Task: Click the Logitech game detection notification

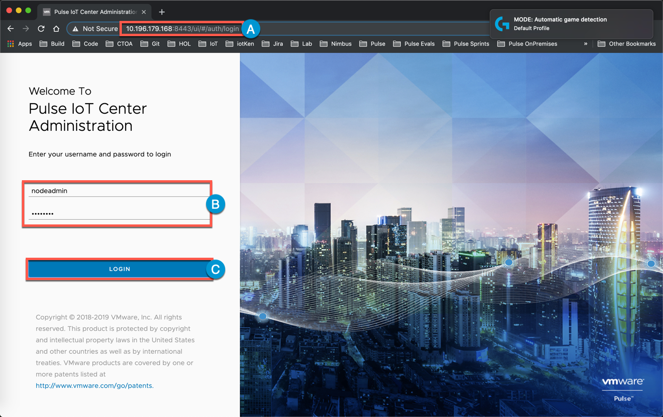Action: (x=571, y=24)
